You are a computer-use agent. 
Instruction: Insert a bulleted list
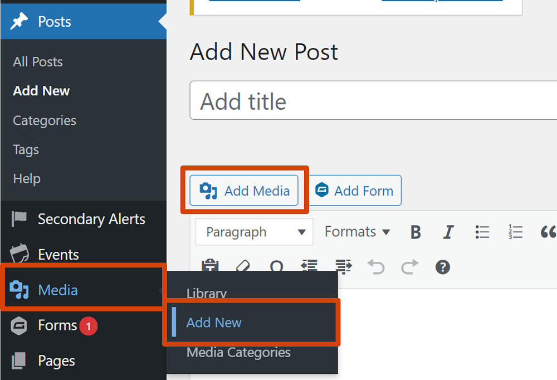pos(482,232)
